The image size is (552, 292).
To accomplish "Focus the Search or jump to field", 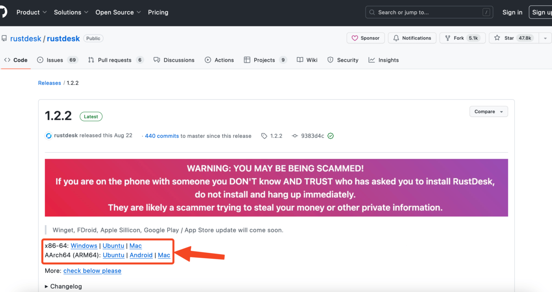I will tap(429, 12).
